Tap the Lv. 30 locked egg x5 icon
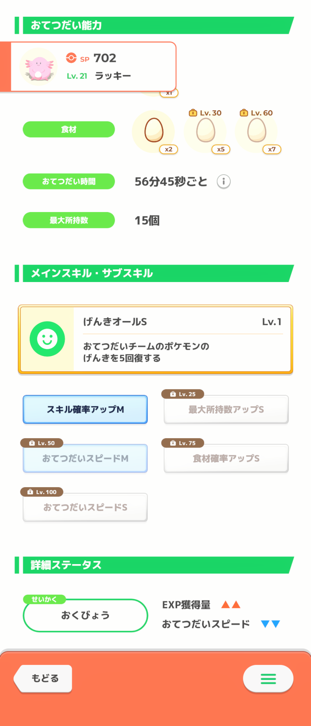Viewport: 311px width, 726px height. [206, 130]
